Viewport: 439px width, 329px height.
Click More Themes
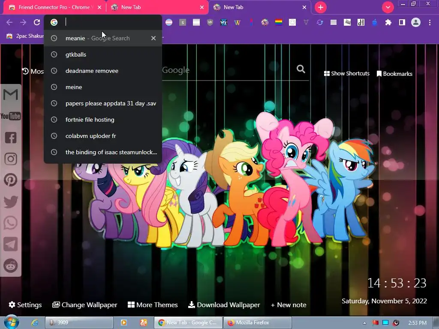(153, 305)
